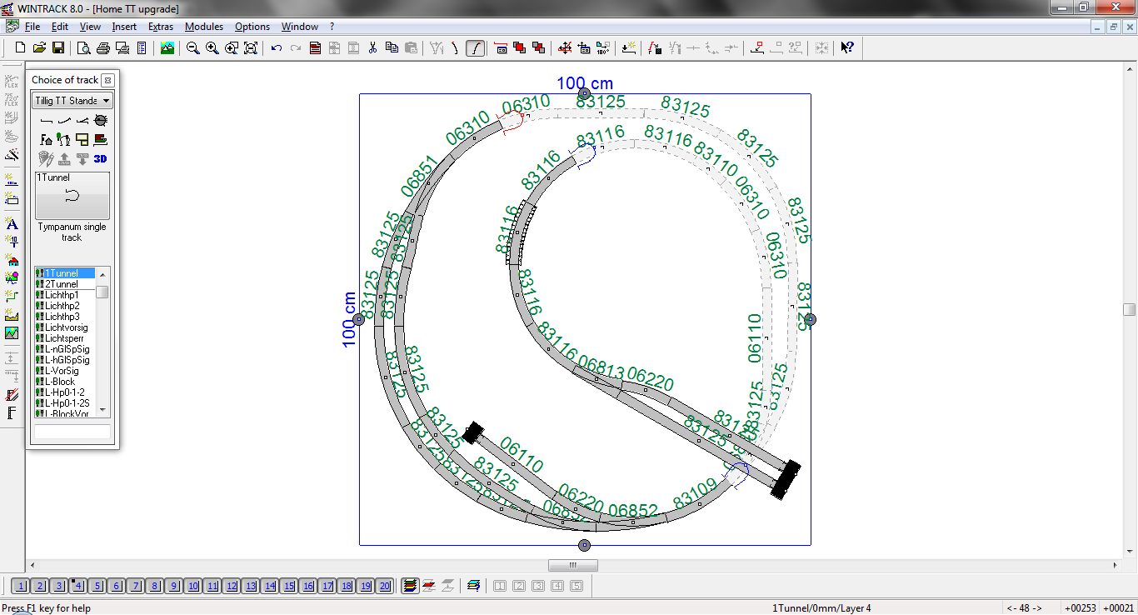Toggle layer 20 button
This screenshot has height=615, width=1138.
click(x=384, y=586)
